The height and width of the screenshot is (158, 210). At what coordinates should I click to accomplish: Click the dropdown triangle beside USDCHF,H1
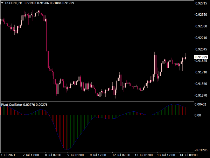[x=2, y=3]
